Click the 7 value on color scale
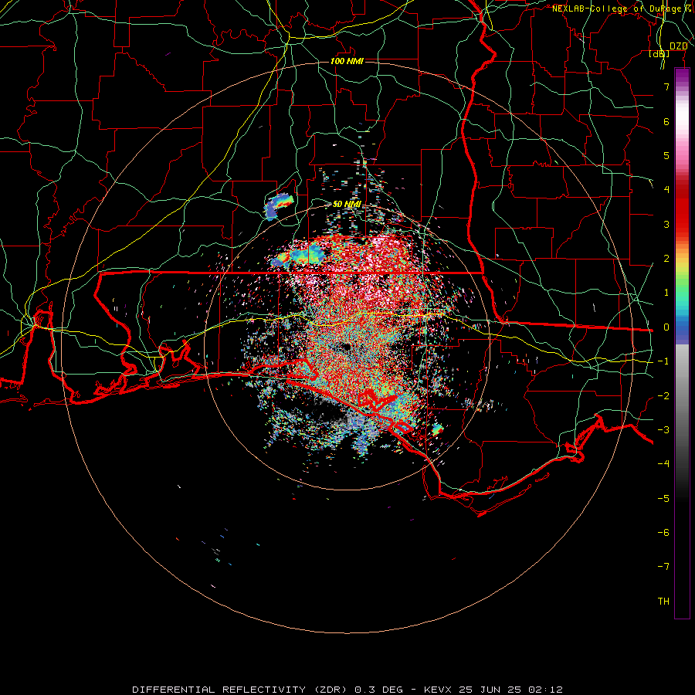Viewport: 695px width, 695px height. tap(666, 86)
